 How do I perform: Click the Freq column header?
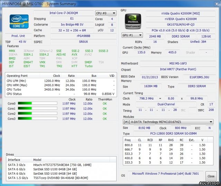(128, 140)
